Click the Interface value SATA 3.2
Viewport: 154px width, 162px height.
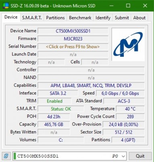pyautogui.click(x=58, y=93)
